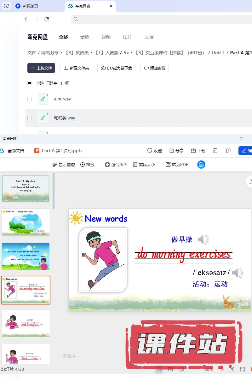This screenshot has width=252, height=379.
Task: Click the feedback icon beside download
Action: (x=229, y=151)
